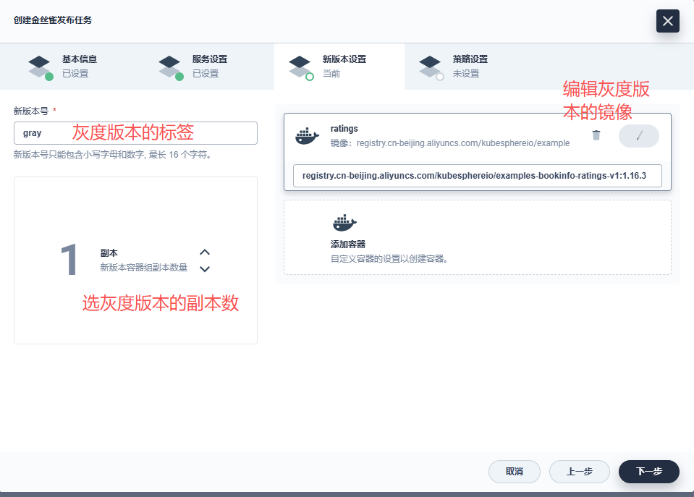694x497 pixels.
Task: Click the 策略设置 step layers icon
Action: click(x=431, y=67)
